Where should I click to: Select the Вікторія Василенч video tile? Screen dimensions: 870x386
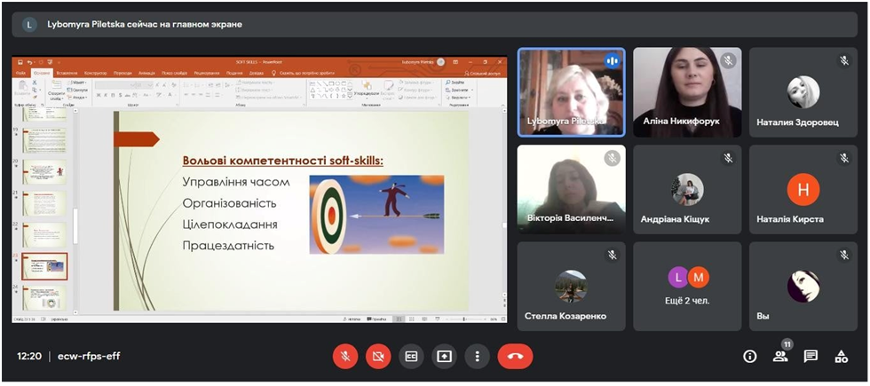(572, 189)
